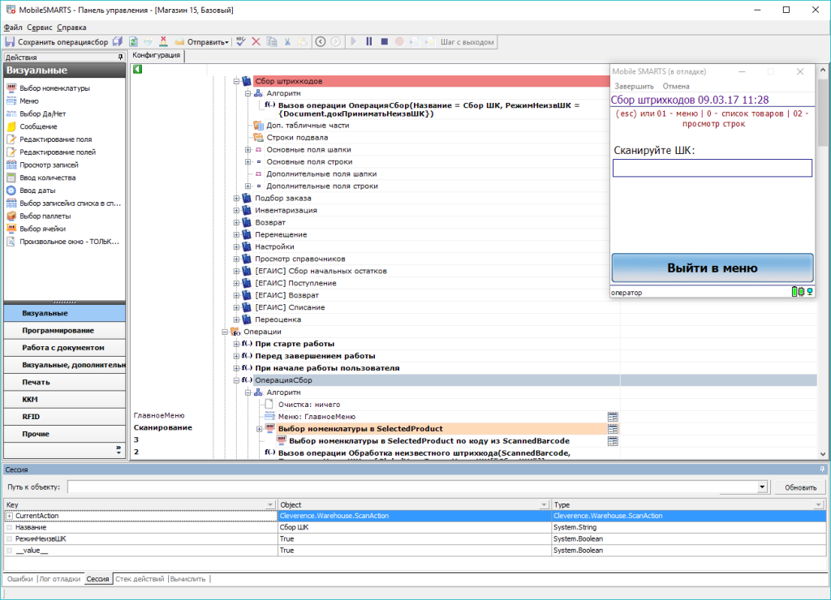Image resolution: width=831 pixels, height=600 pixels.
Task: Click the spell-check ABC toolbar icon
Action: [240, 42]
